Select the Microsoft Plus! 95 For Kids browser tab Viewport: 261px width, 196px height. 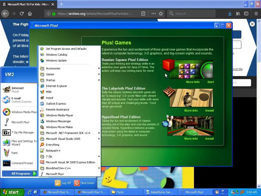pos(28,4)
